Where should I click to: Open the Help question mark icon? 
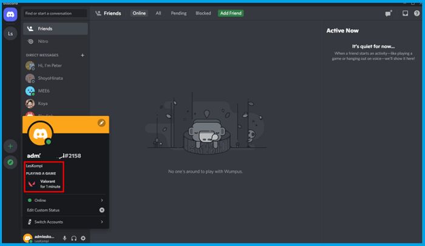[x=418, y=13]
